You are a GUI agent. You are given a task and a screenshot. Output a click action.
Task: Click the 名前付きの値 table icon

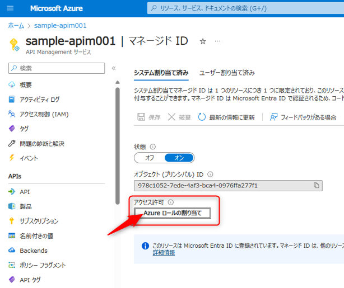click(12, 235)
